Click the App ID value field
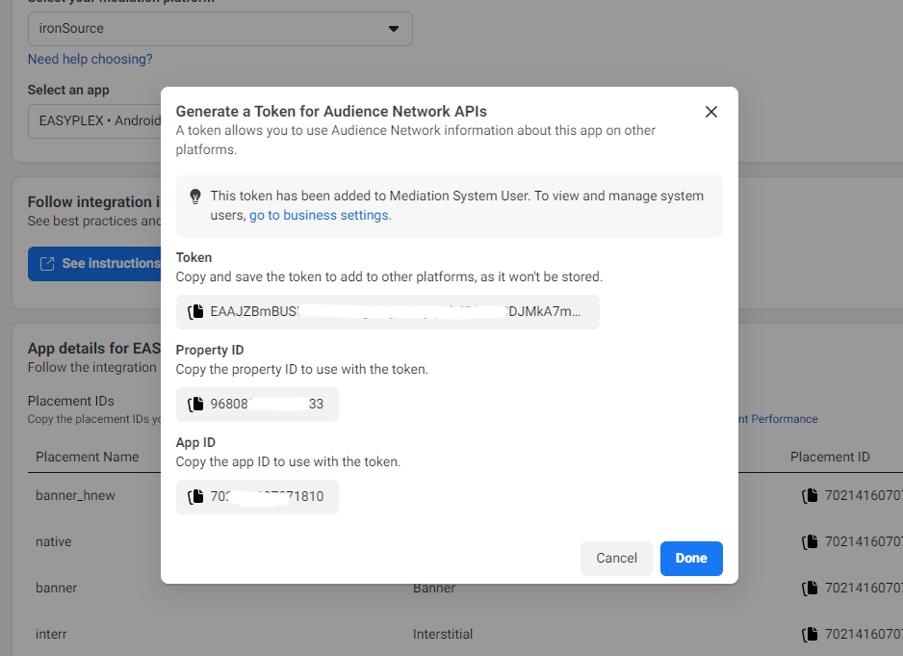 [268, 497]
